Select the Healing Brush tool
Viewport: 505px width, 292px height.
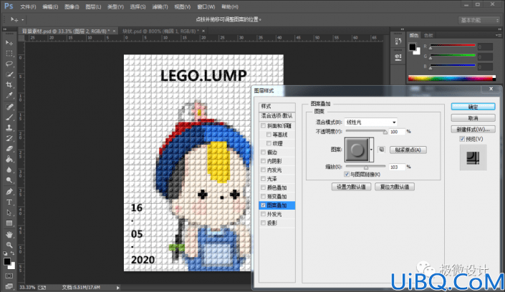[9, 107]
